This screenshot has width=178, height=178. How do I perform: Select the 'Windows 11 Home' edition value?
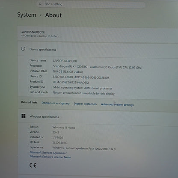click(64, 128)
